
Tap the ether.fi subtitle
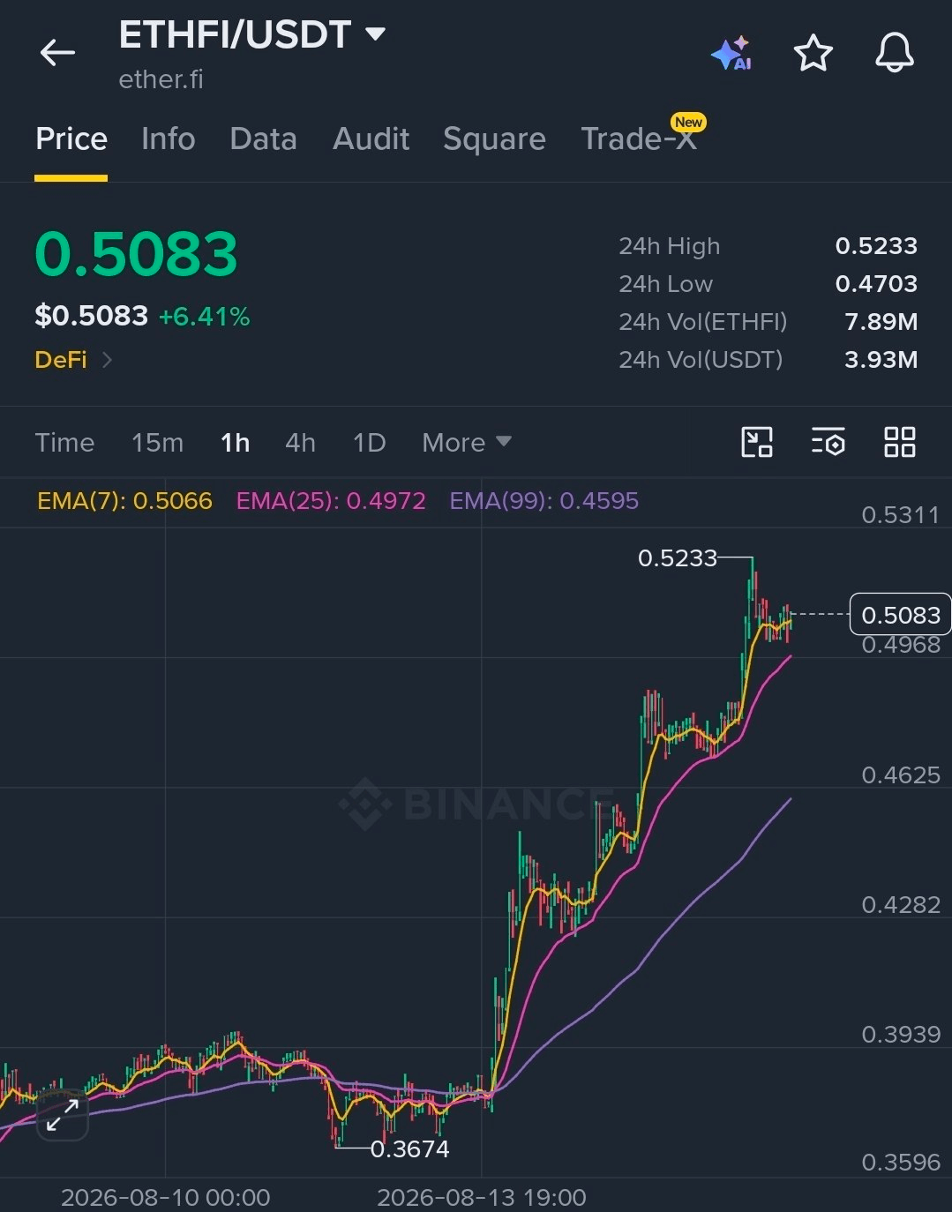161,79
